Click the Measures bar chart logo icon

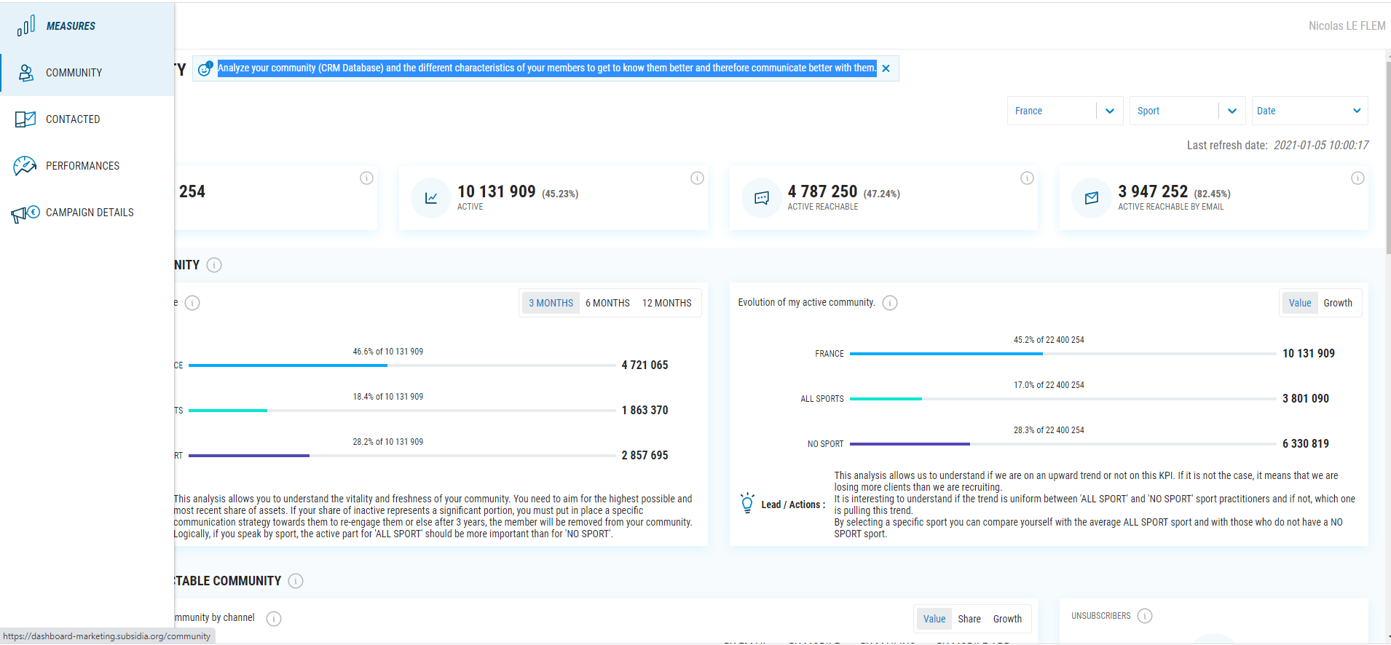[26, 26]
